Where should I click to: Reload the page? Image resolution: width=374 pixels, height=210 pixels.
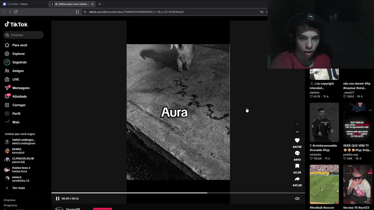16,12
